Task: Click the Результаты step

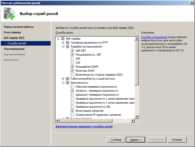Action: point(11,60)
